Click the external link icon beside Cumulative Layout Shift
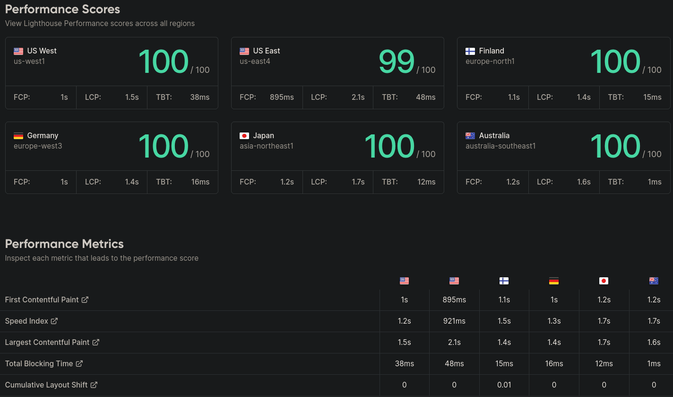 point(94,385)
